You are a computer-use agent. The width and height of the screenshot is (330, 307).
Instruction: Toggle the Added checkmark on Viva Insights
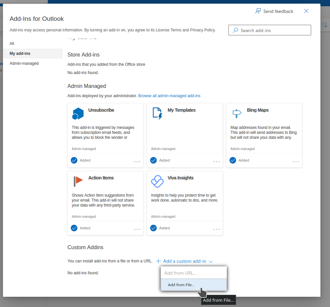[153, 228]
